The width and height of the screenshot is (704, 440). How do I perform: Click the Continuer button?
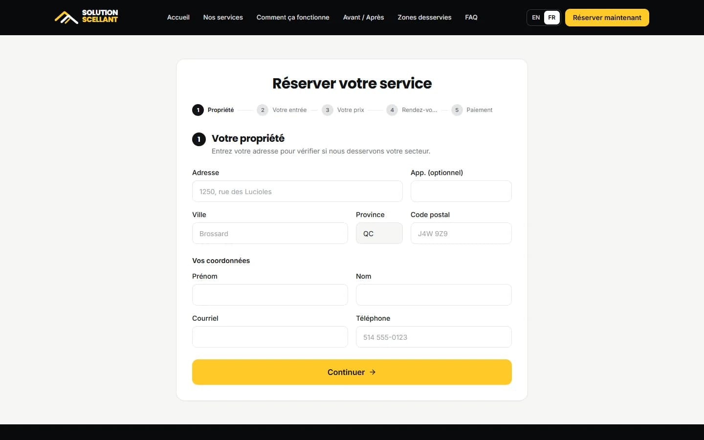[352, 372]
